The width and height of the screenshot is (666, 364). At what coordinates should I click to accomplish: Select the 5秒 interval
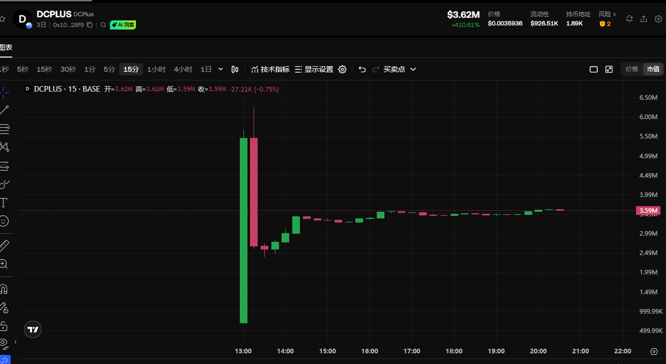pyautogui.click(x=22, y=69)
